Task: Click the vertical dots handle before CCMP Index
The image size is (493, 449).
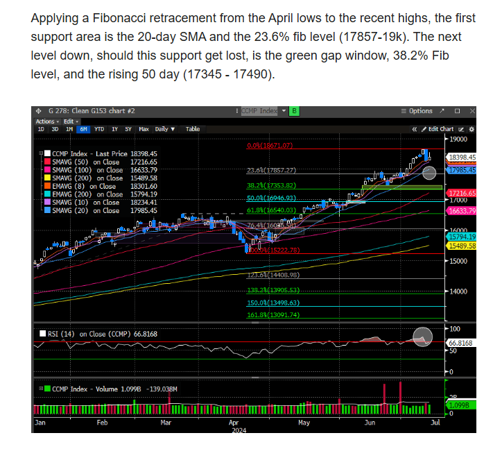Action: [x=236, y=111]
